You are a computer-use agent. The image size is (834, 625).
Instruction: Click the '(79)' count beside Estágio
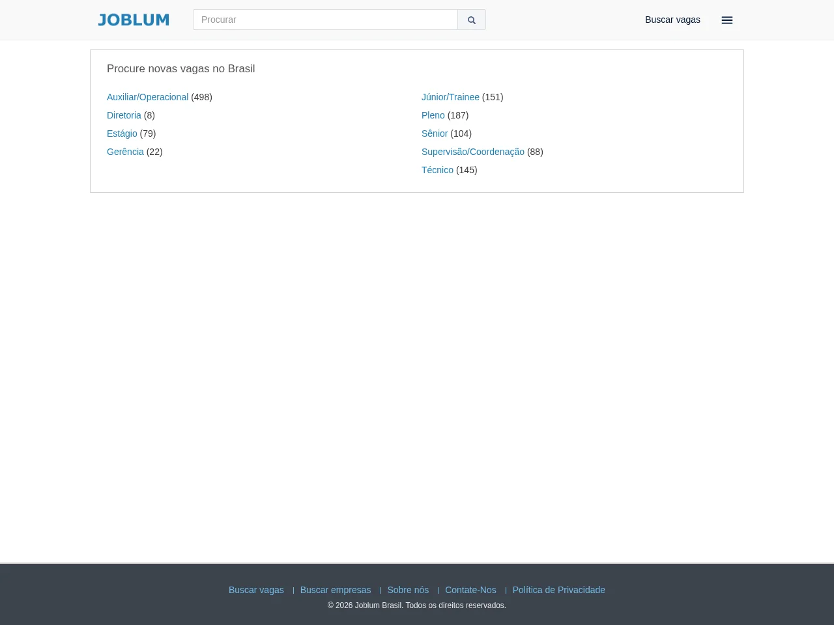pyautogui.click(x=148, y=133)
